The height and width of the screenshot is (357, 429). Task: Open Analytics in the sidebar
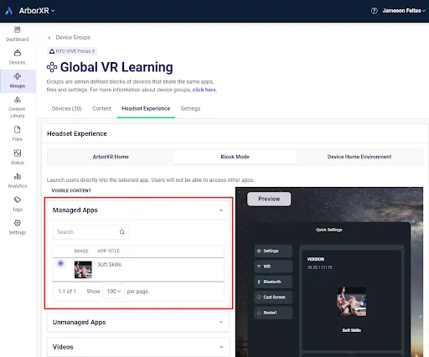(18, 180)
